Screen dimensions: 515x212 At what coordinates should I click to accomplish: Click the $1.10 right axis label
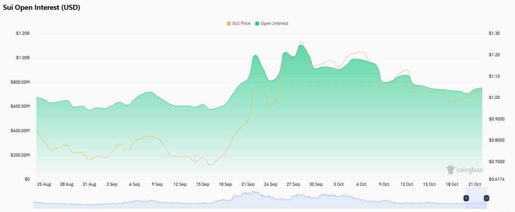(x=494, y=76)
